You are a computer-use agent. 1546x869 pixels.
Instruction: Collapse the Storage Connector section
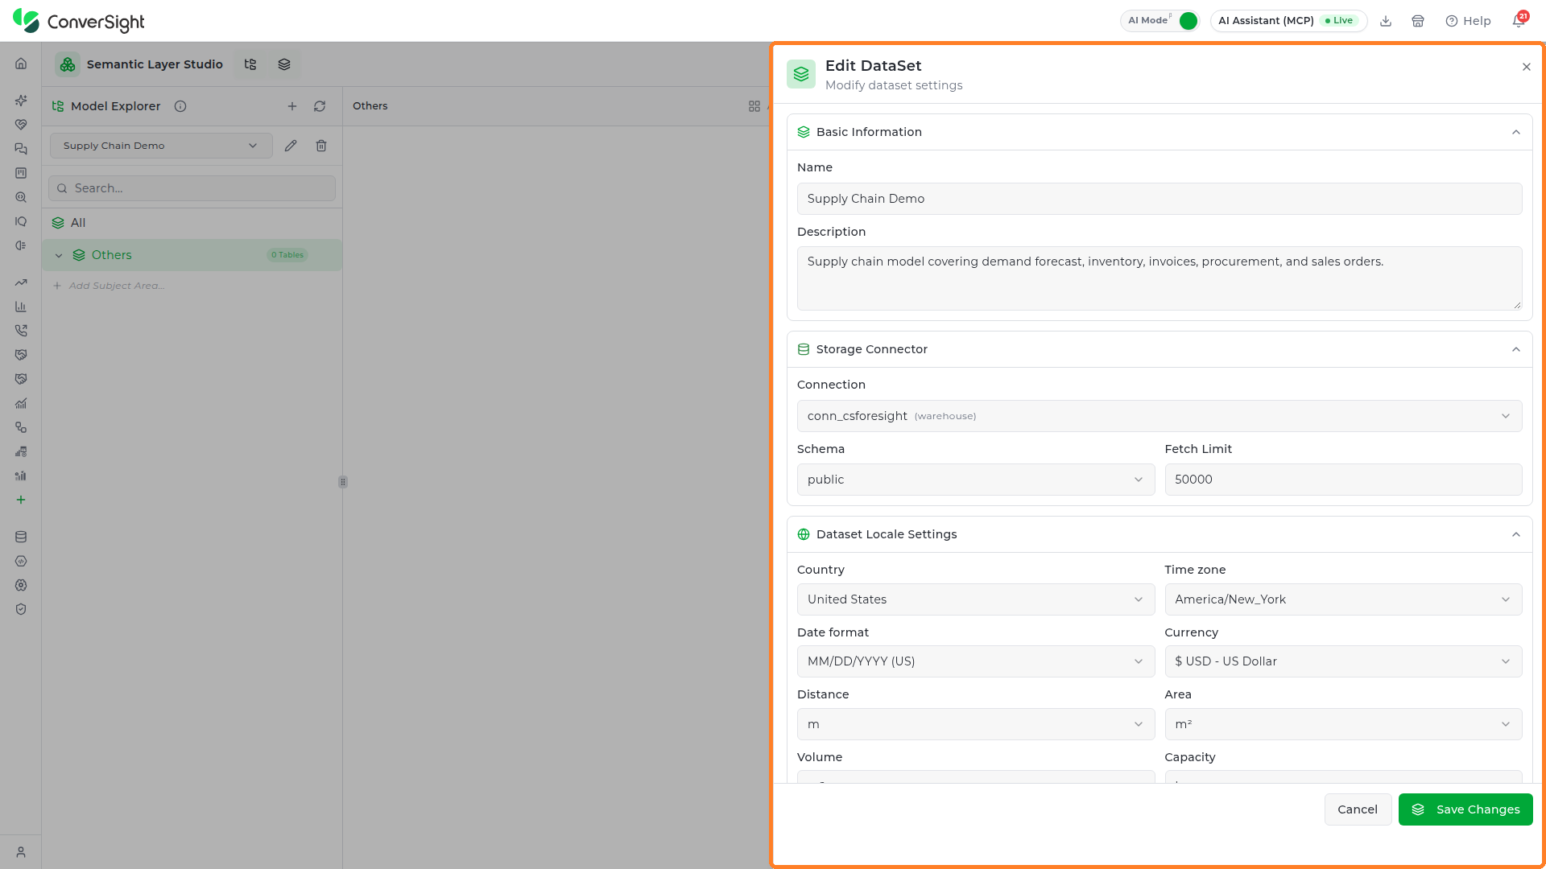(x=1516, y=349)
